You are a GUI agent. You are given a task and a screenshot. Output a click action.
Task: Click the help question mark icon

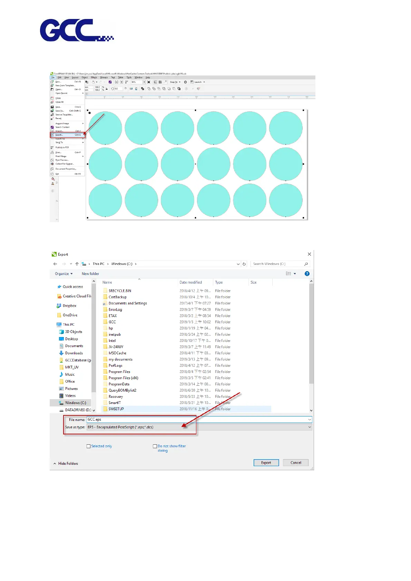(x=307, y=274)
